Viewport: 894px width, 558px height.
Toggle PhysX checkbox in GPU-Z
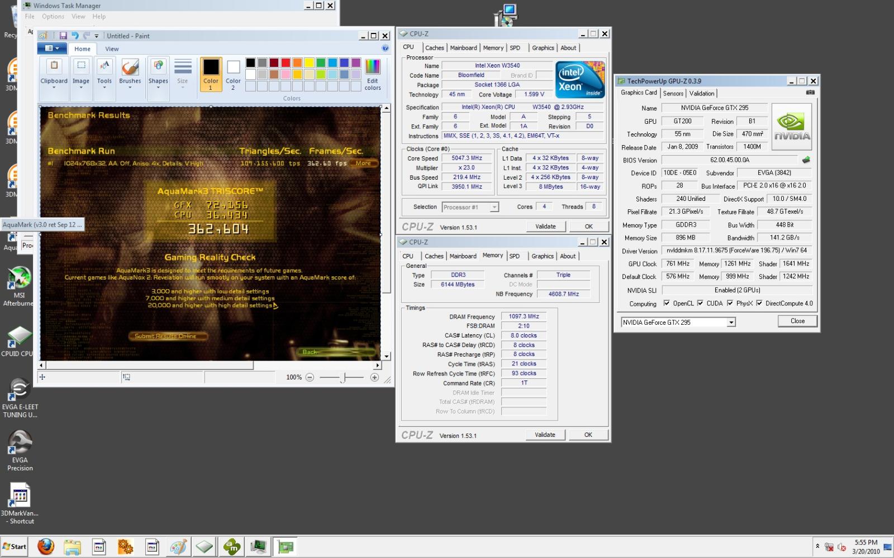coord(730,304)
